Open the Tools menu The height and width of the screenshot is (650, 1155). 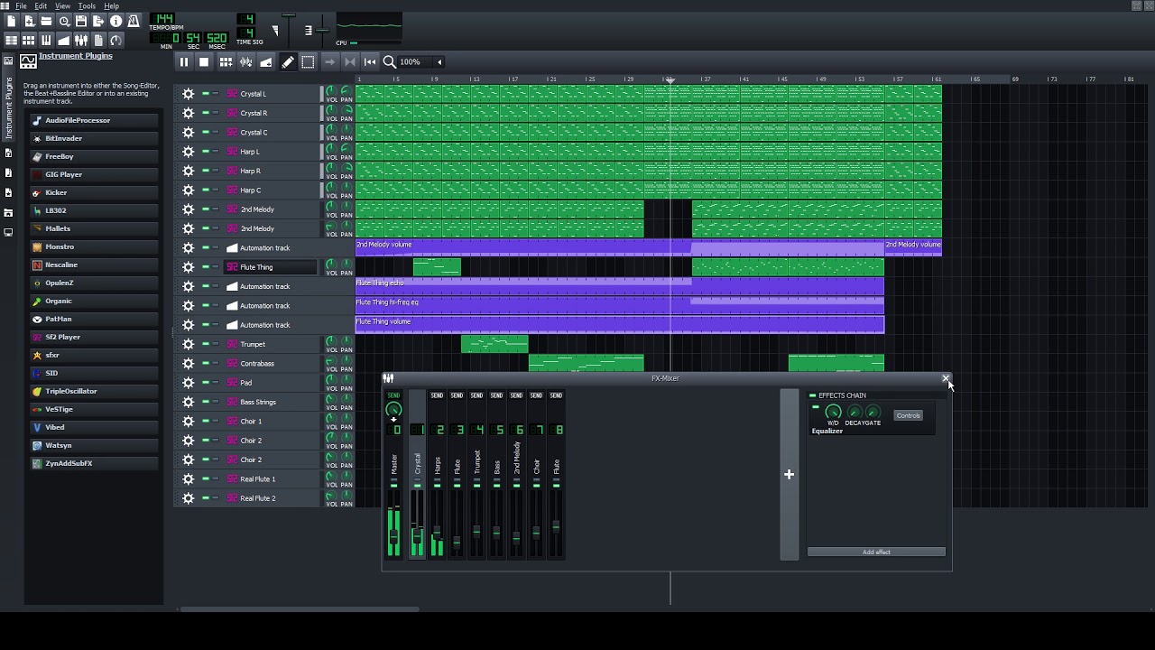[87, 6]
